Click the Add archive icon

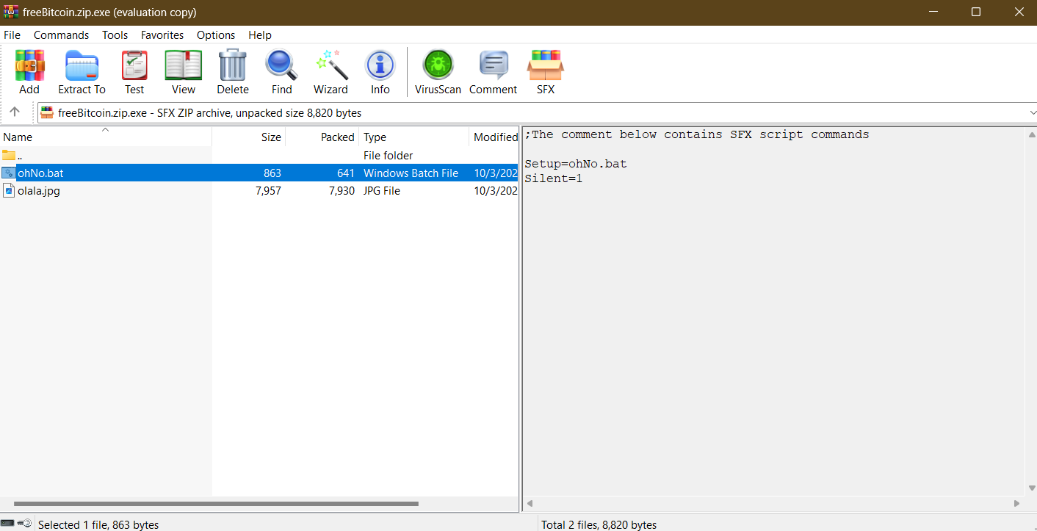29,71
